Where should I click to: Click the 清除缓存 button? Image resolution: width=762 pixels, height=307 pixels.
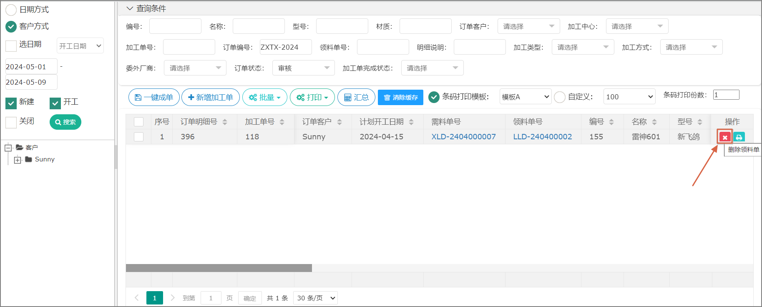click(x=400, y=97)
